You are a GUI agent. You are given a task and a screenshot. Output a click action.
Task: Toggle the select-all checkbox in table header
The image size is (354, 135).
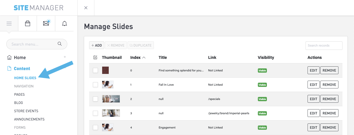pyautogui.click(x=95, y=57)
